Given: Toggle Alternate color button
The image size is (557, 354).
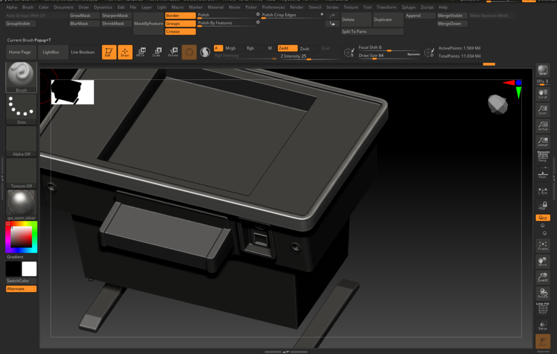Looking at the screenshot, I should point(21,289).
